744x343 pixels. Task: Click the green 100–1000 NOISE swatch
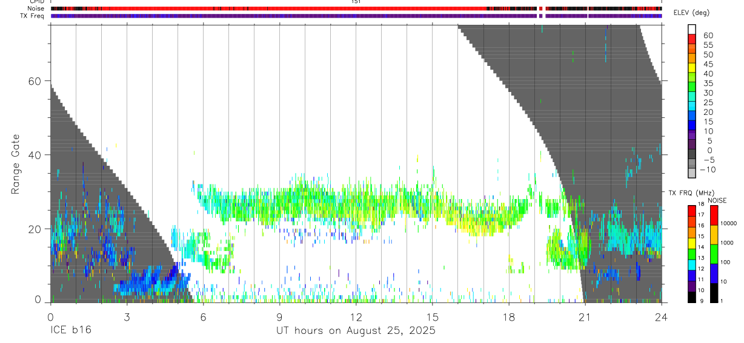click(714, 254)
